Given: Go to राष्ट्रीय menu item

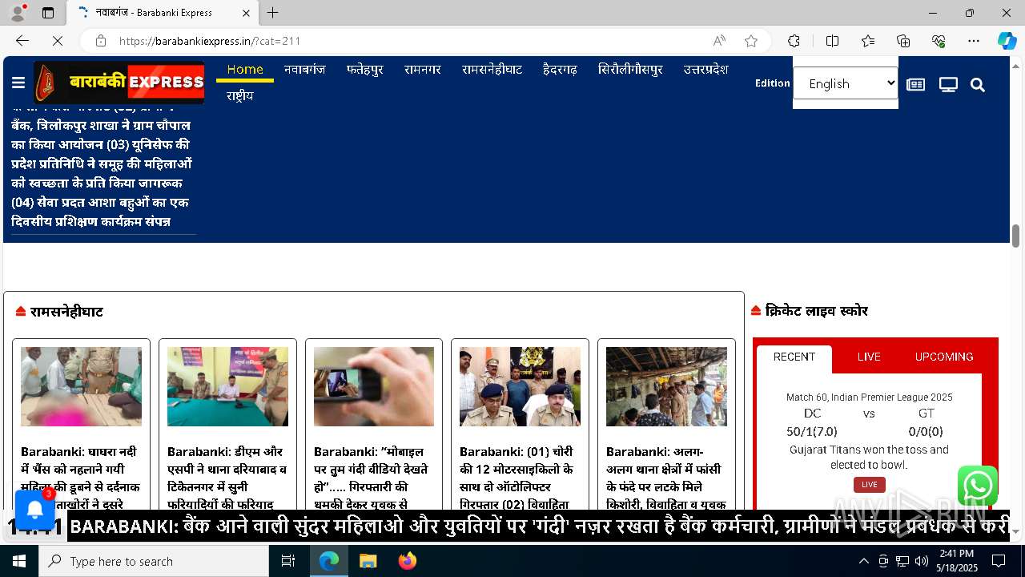Looking at the screenshot, I should pyautogui.click(x=240, y=96).
